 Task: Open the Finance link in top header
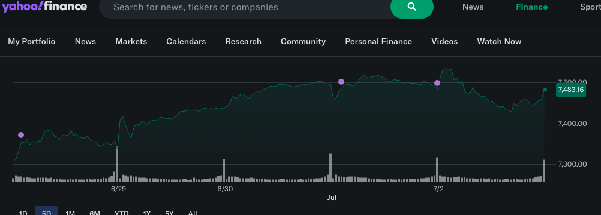click(x=531, y=7)
